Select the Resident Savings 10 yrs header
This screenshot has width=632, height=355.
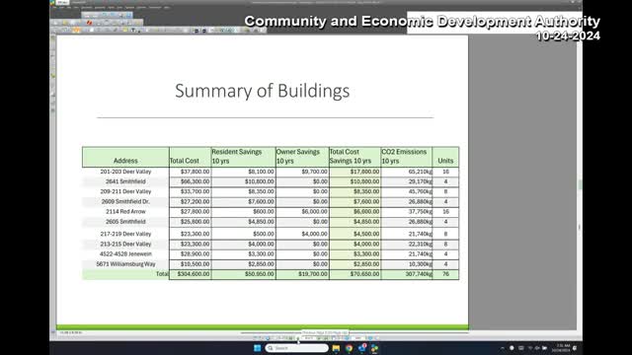click(x=244, y=158)
